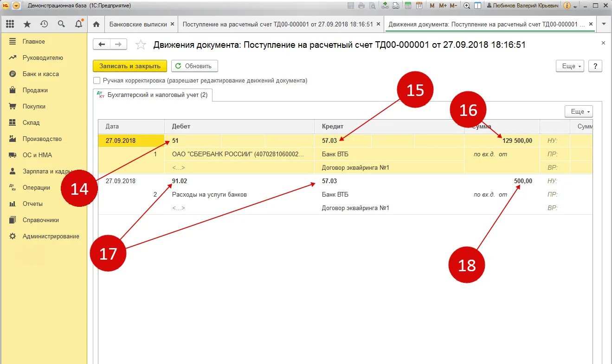Click the Дебет column header
This screenshot has height=364, width=612.
[x=239, y=127]
